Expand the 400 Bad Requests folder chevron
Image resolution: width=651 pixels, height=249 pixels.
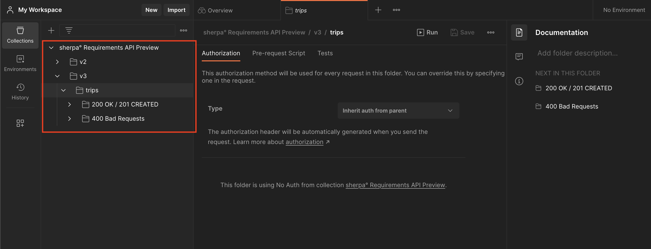[69, 119]
